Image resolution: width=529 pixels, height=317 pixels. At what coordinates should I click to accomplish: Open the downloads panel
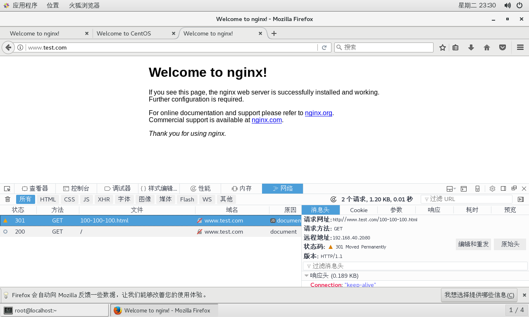(x=471, y=47)
